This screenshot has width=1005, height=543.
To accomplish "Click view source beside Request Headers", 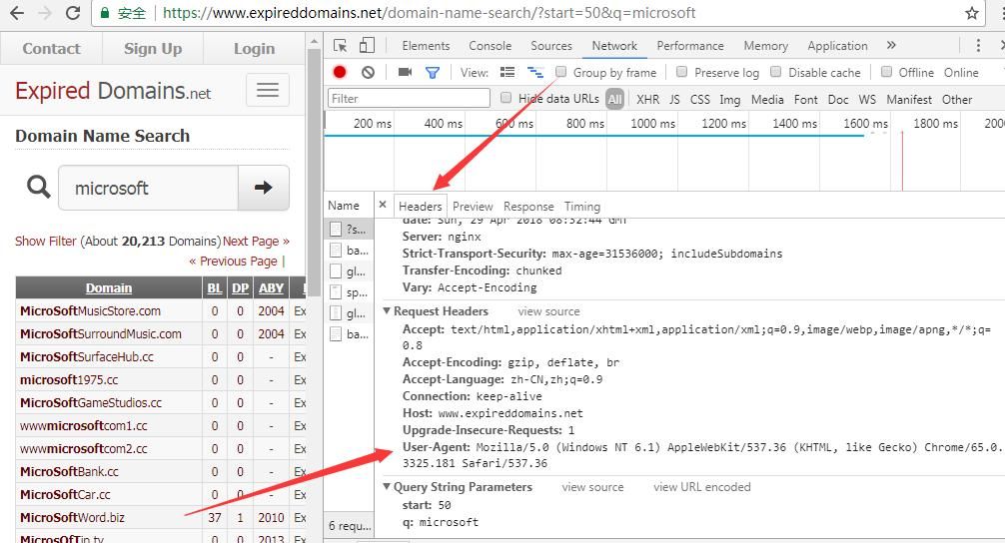I will (x=548, y=311).
